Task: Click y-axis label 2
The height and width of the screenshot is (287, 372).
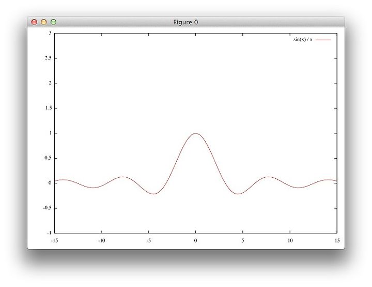Action: (50, 83)
